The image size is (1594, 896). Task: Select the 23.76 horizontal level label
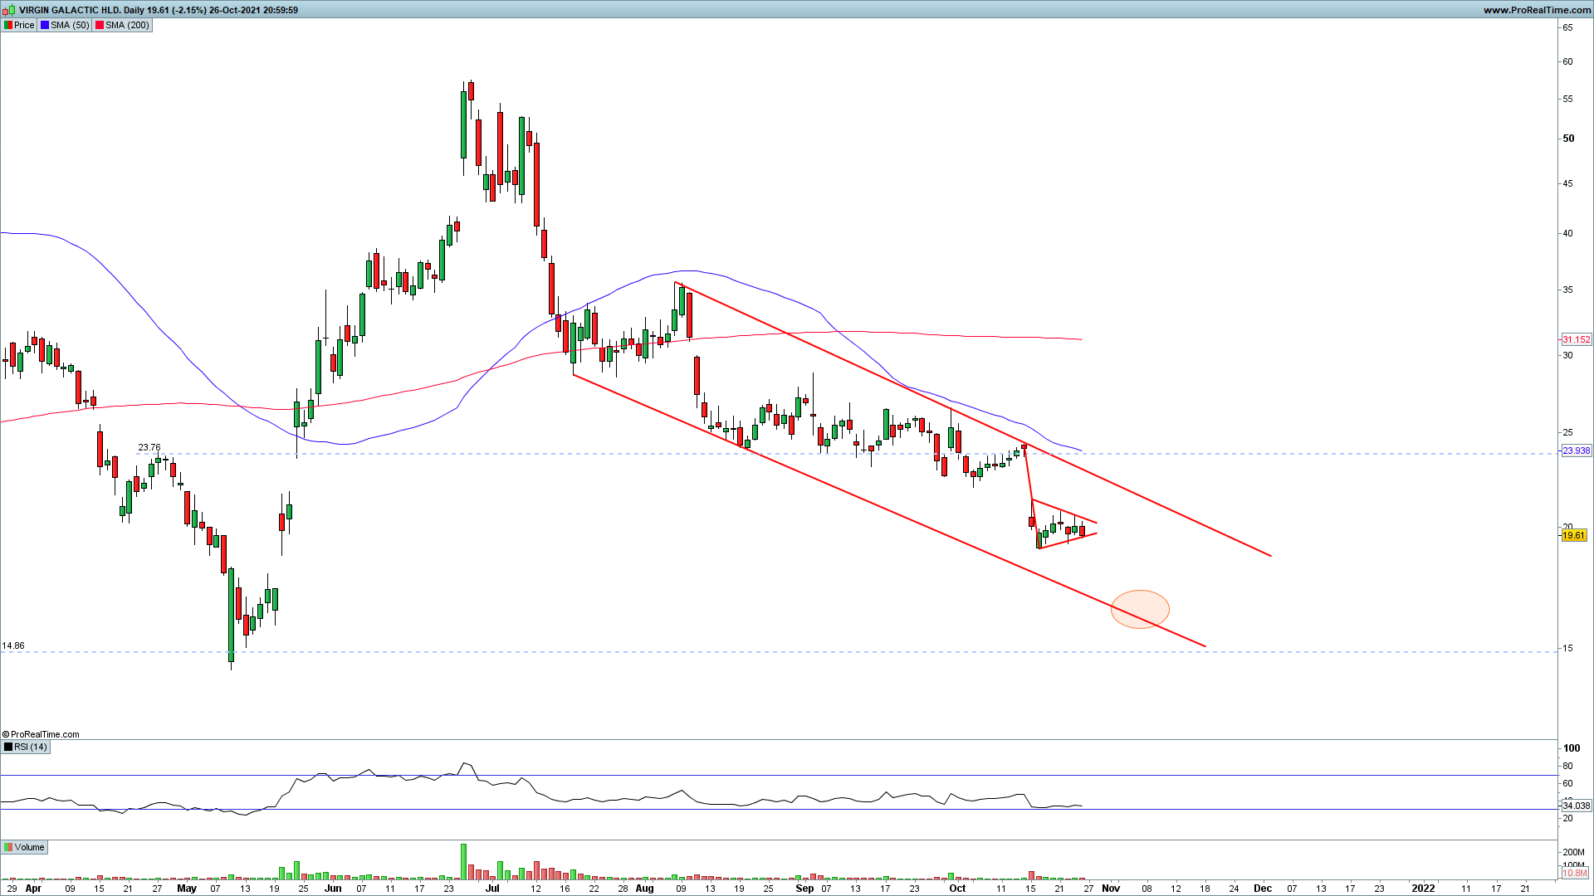149,447
